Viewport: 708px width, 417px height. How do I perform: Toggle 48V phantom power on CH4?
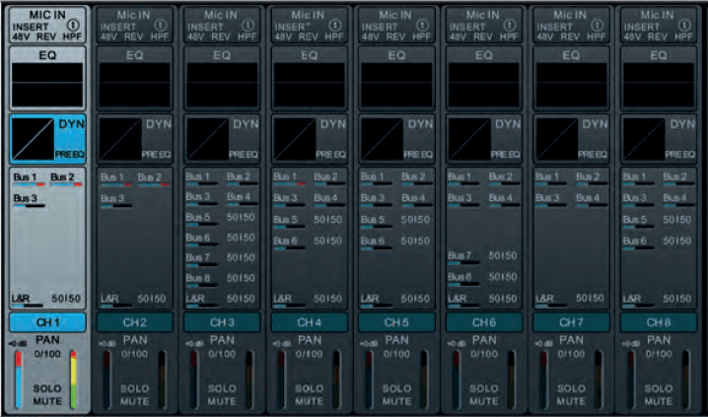point(284,36)
